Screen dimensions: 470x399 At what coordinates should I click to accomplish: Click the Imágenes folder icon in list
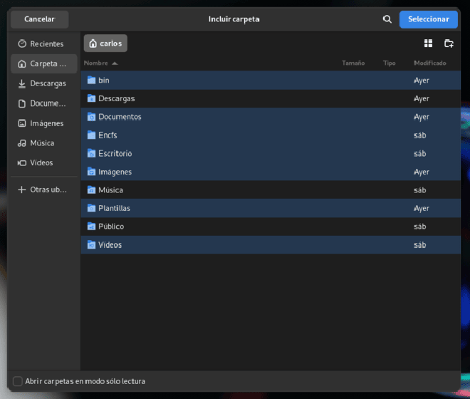pos(91,172)
